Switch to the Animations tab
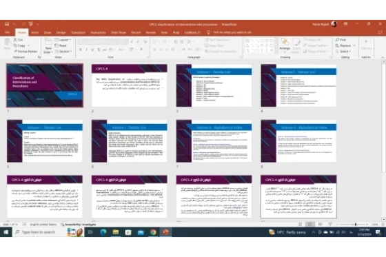The image size is (386, 257). (x=98, y=32)
